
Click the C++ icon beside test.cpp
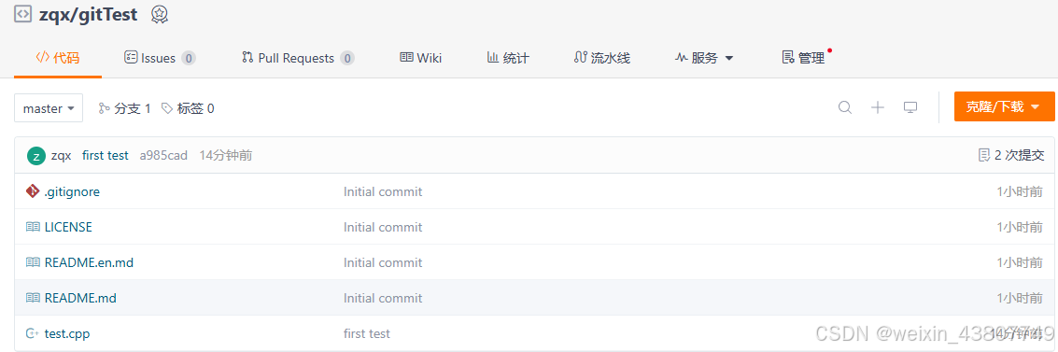point(32,333)
